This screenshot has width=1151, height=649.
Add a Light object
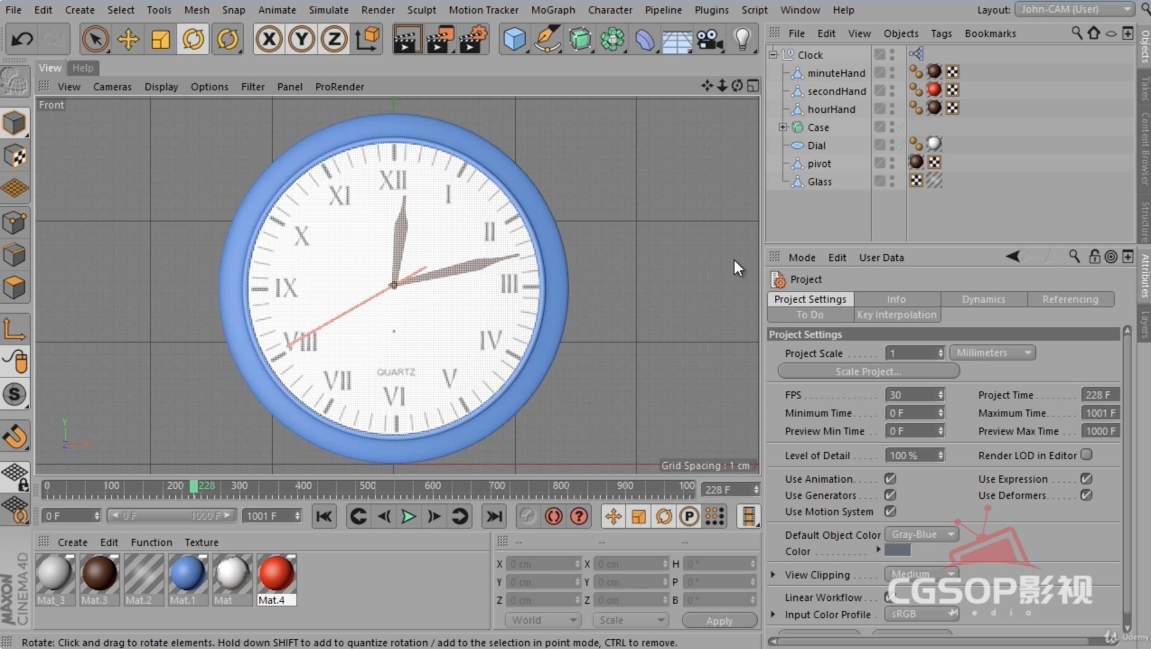tap(742, 39)
